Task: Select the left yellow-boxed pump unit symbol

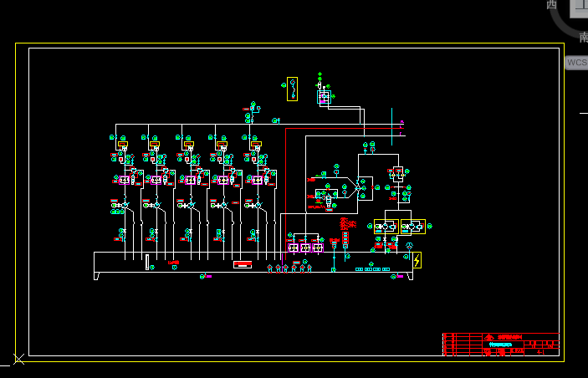Action: 386,227
